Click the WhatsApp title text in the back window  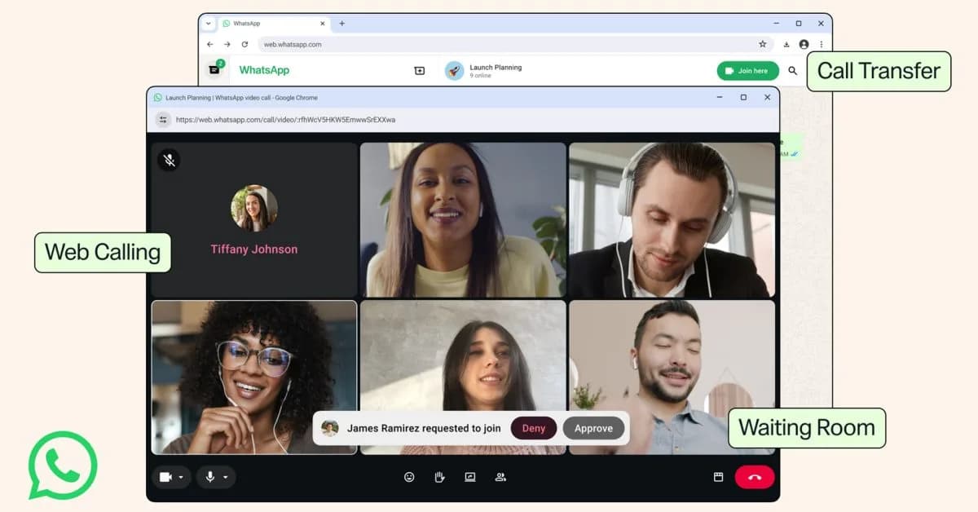(x=264, y=70)
